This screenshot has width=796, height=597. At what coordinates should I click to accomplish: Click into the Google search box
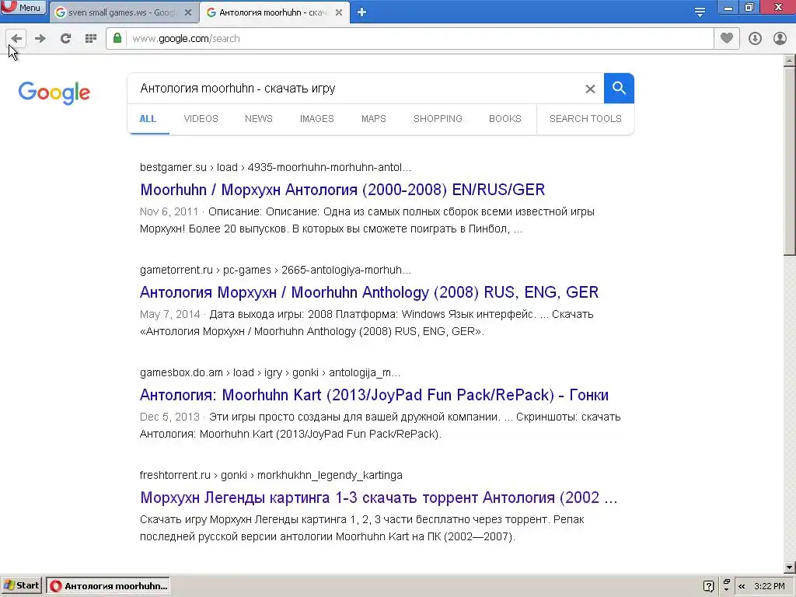pyautogui.click(x=355, y=89)
